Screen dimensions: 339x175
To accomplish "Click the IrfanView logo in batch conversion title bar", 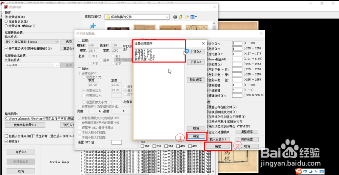I will tap(6, 7).
